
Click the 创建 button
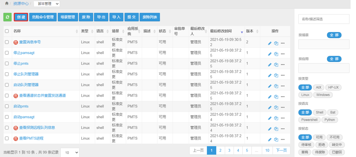[x=21, y=17]
